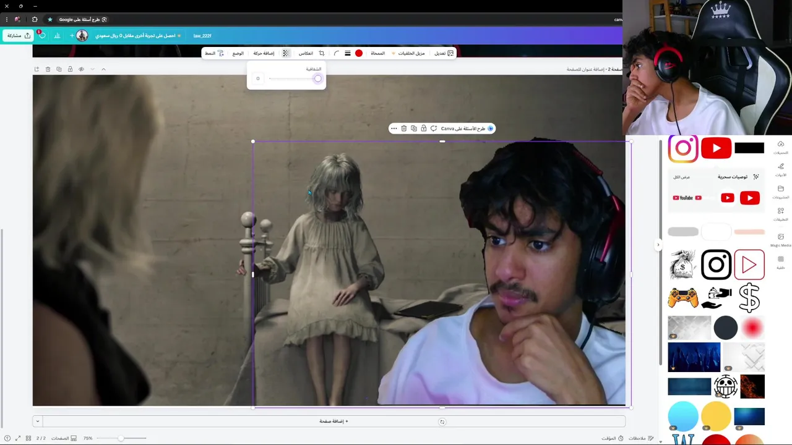Screen dimensions: 792x445
Task: Select the dark navy circle element
Action: (725, 328)
